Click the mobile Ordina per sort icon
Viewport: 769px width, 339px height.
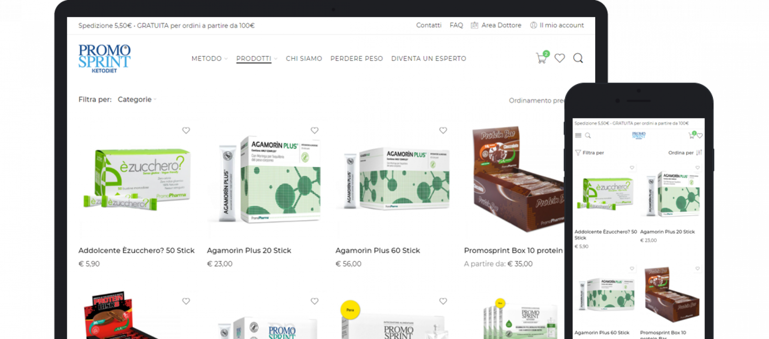[699, 152]
